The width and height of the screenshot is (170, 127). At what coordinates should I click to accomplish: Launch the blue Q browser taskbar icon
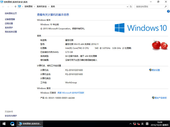(12, 124)
